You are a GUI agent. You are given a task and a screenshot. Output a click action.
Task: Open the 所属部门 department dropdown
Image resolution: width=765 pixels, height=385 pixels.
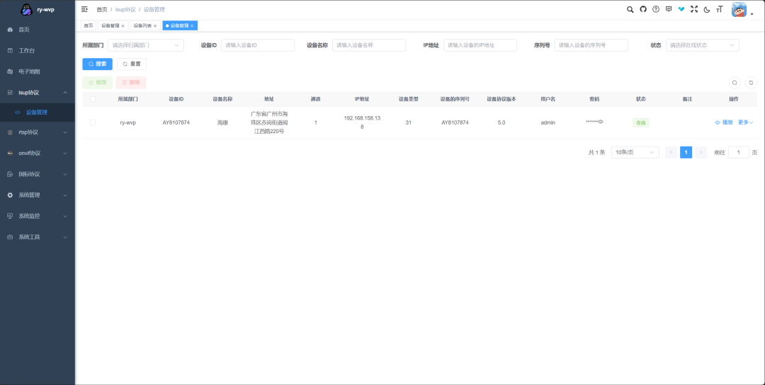[x=145, y=45]
